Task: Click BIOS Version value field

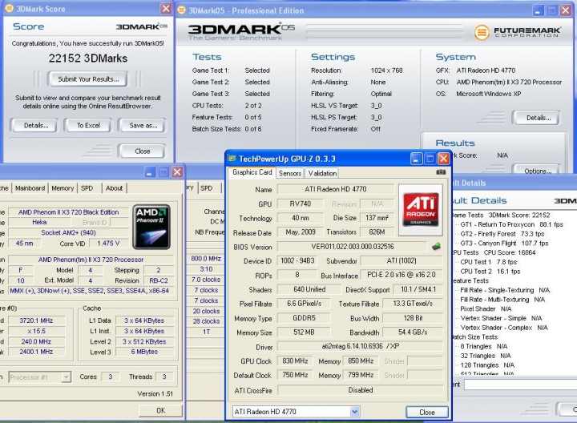Action: click(352, 247)
